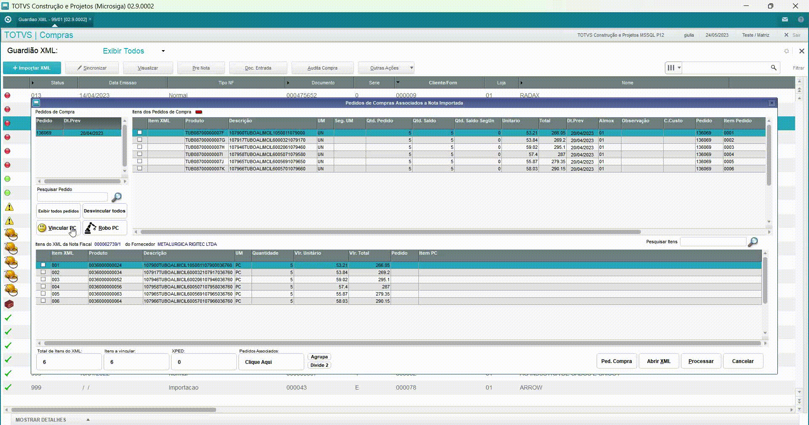Click the Abrir XML button
This screenshot has height=425, width=809.
coord(659,361)
